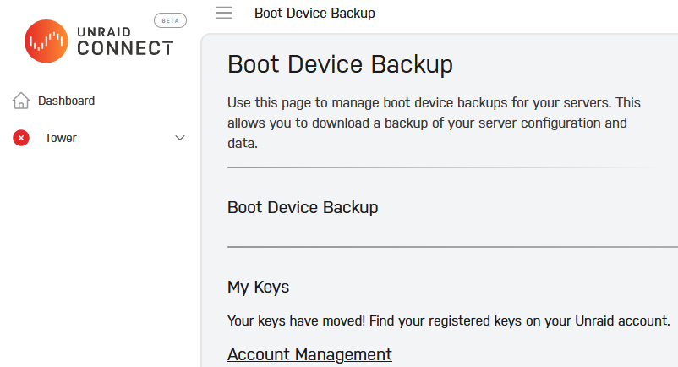Open the Dashboard menu item

point(66,101)
